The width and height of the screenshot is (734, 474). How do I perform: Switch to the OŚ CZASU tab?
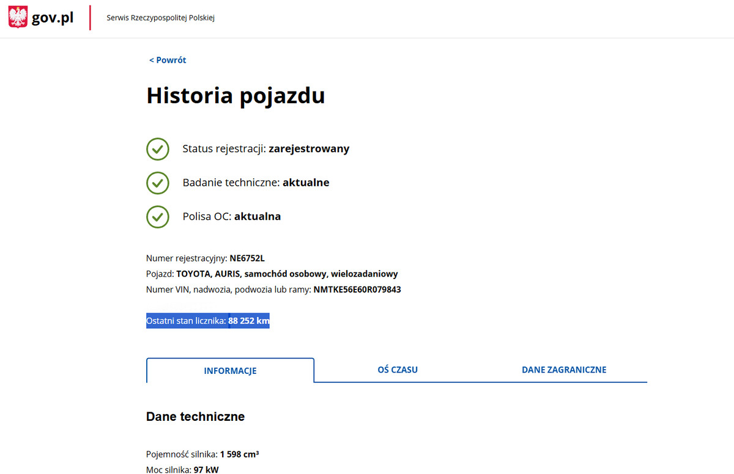pyautogui.click(x=398, y=370)
